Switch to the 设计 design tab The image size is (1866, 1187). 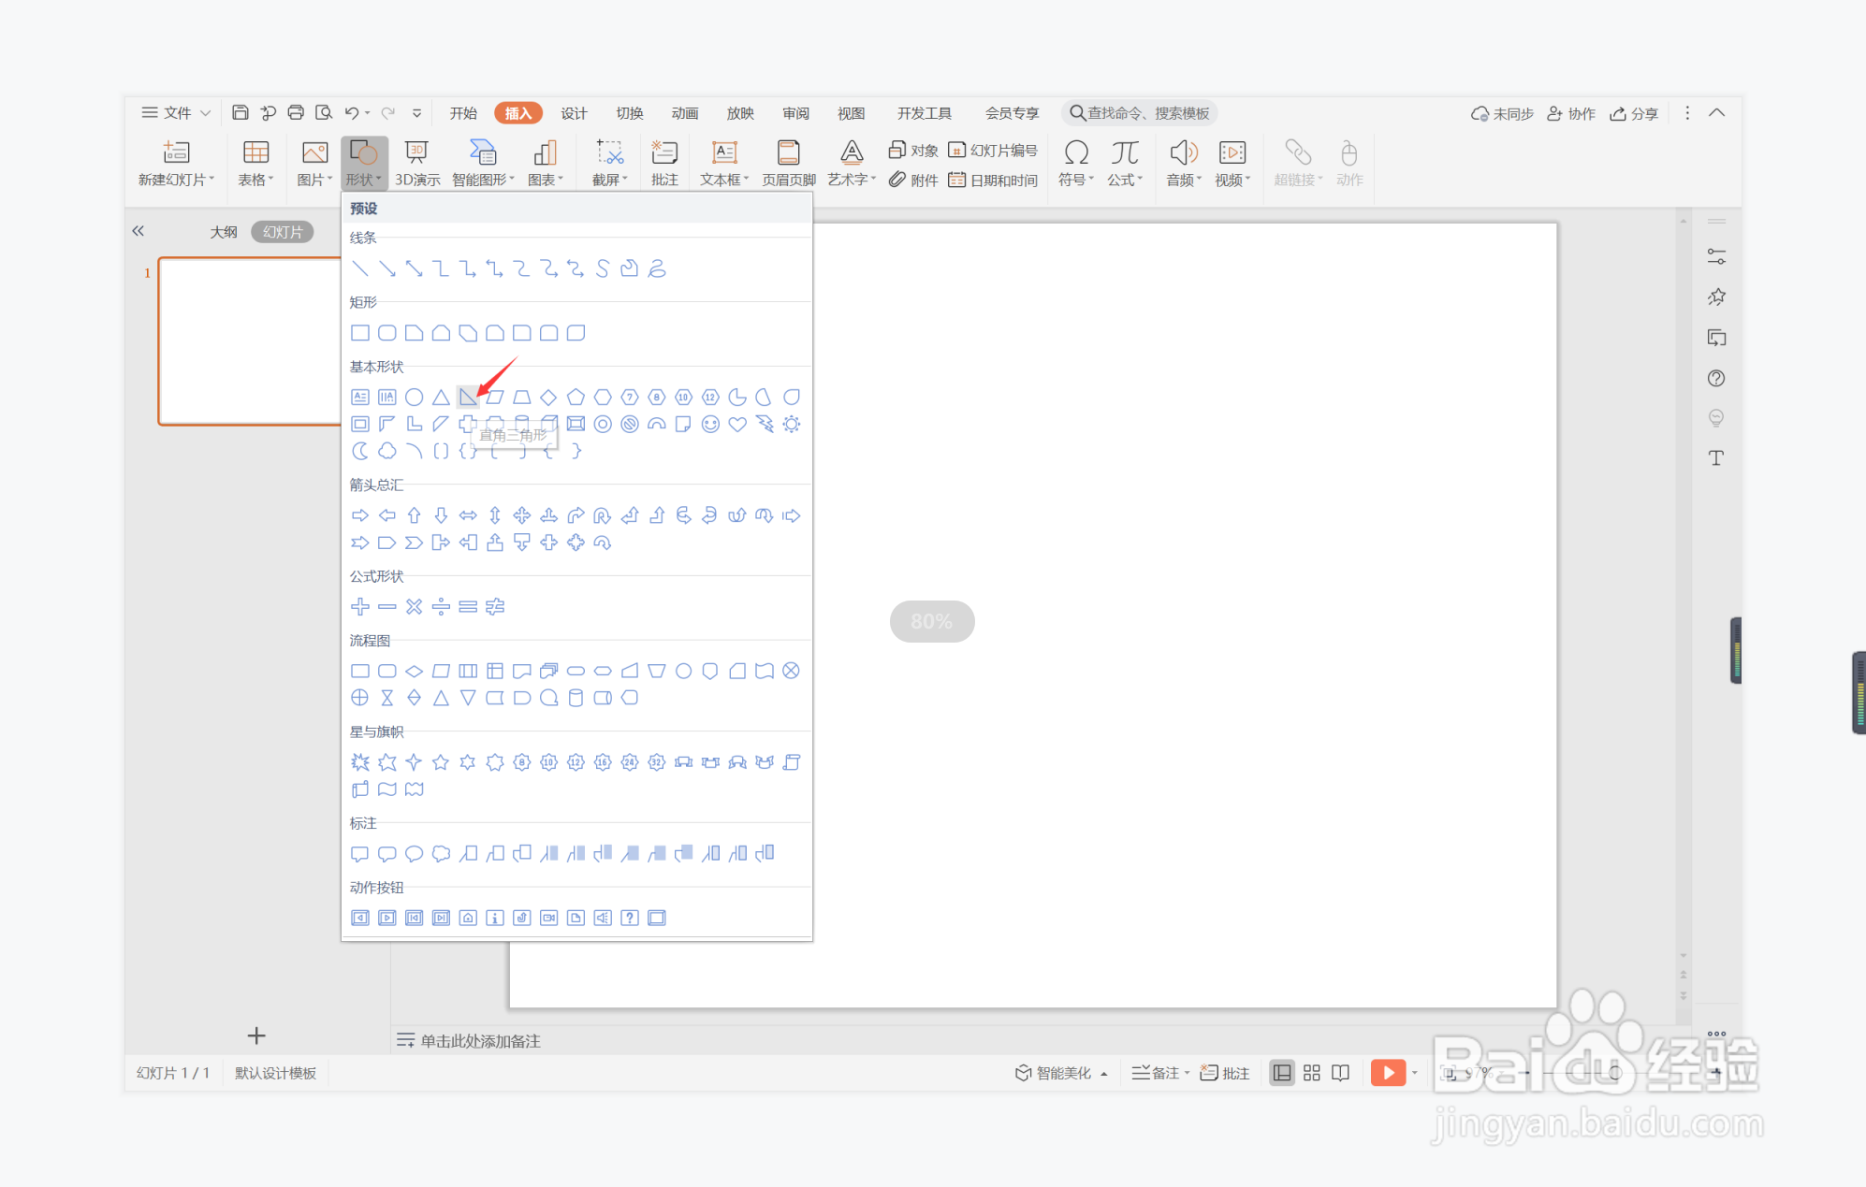click(574, 113)
